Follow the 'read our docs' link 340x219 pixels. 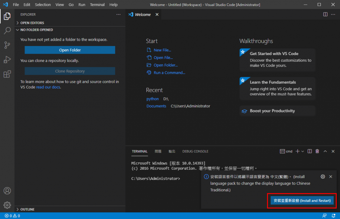pyautogui.click(x=48, y=87)
